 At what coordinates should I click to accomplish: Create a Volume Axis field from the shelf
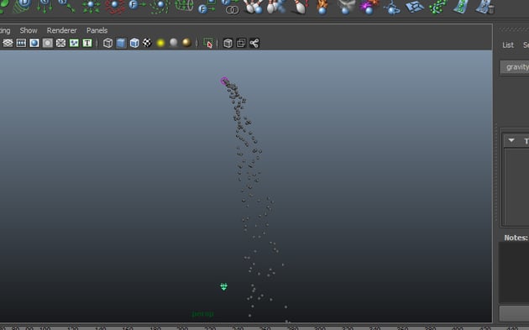click(185, 6)
